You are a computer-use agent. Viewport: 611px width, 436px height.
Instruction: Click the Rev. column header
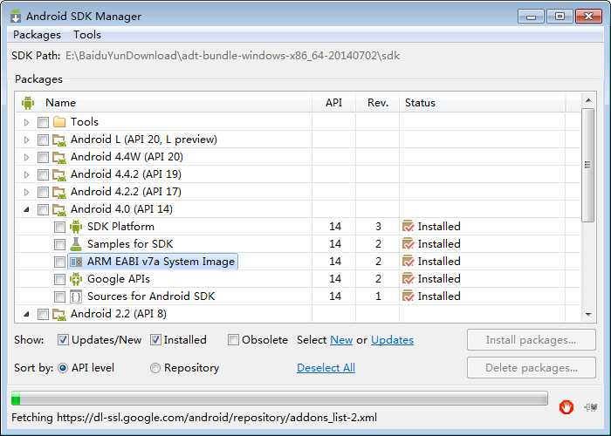(x=378, y=103)
